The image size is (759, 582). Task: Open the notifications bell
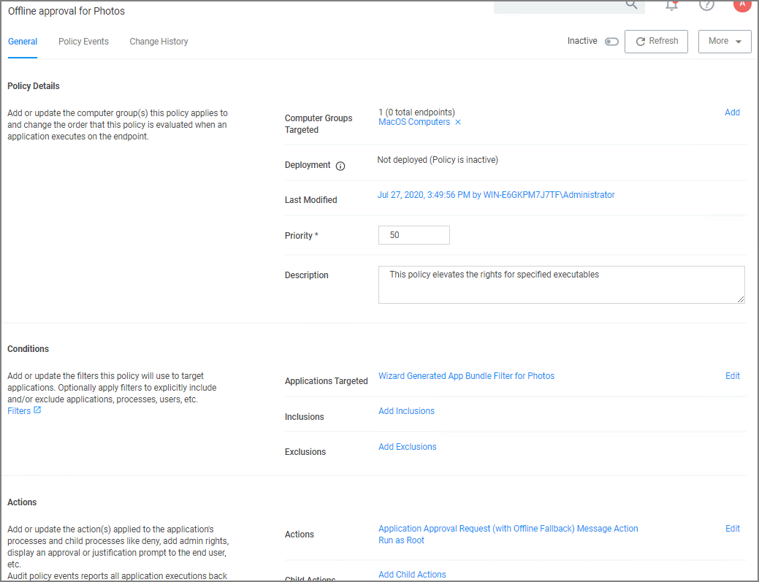click(671, 5)
